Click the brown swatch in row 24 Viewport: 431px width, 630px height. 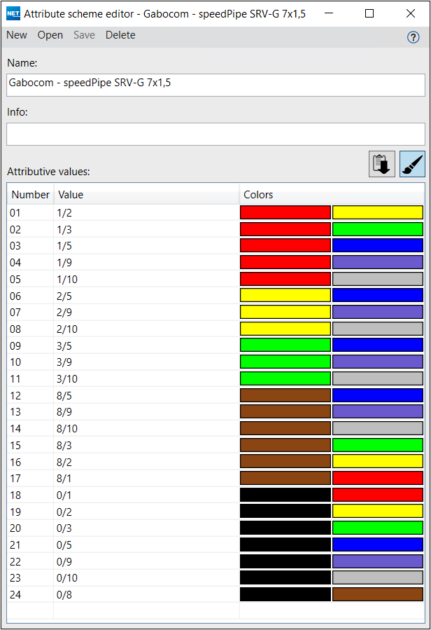click(378, 595)
